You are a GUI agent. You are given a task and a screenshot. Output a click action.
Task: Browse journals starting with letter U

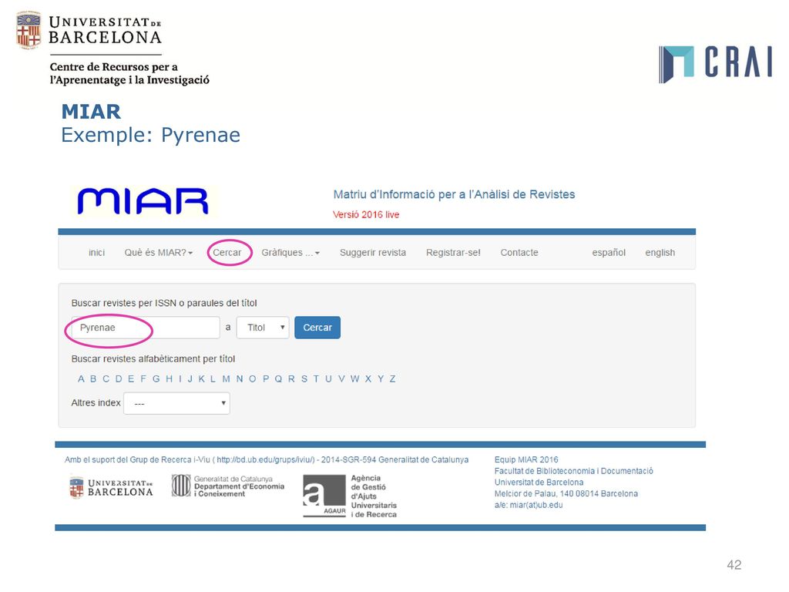(328, 379)
